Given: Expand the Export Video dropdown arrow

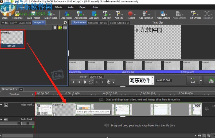Looking at the screenshot, I should (x=54, y=15).
